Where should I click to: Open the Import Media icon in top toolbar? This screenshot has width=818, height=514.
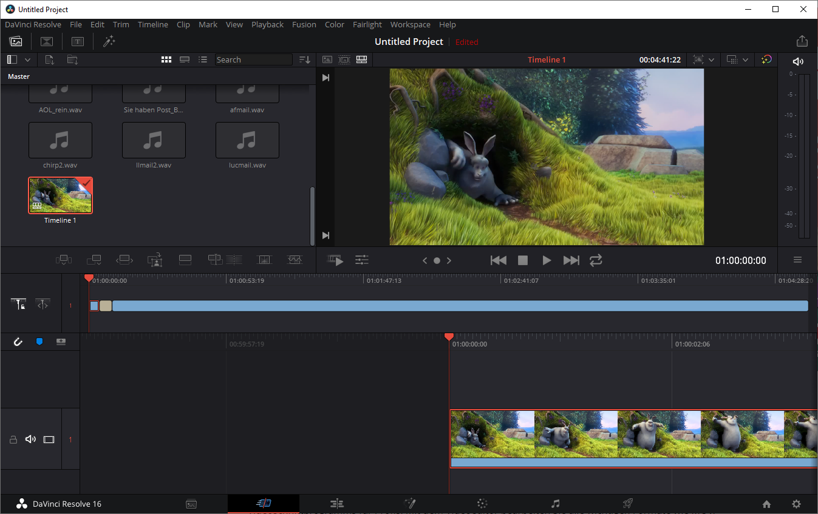(x=16, y=41)
